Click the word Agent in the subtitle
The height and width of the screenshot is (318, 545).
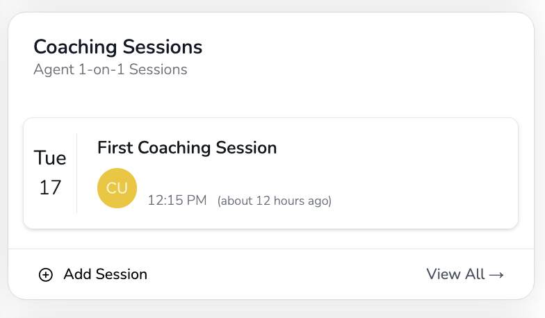coord(51,69)
